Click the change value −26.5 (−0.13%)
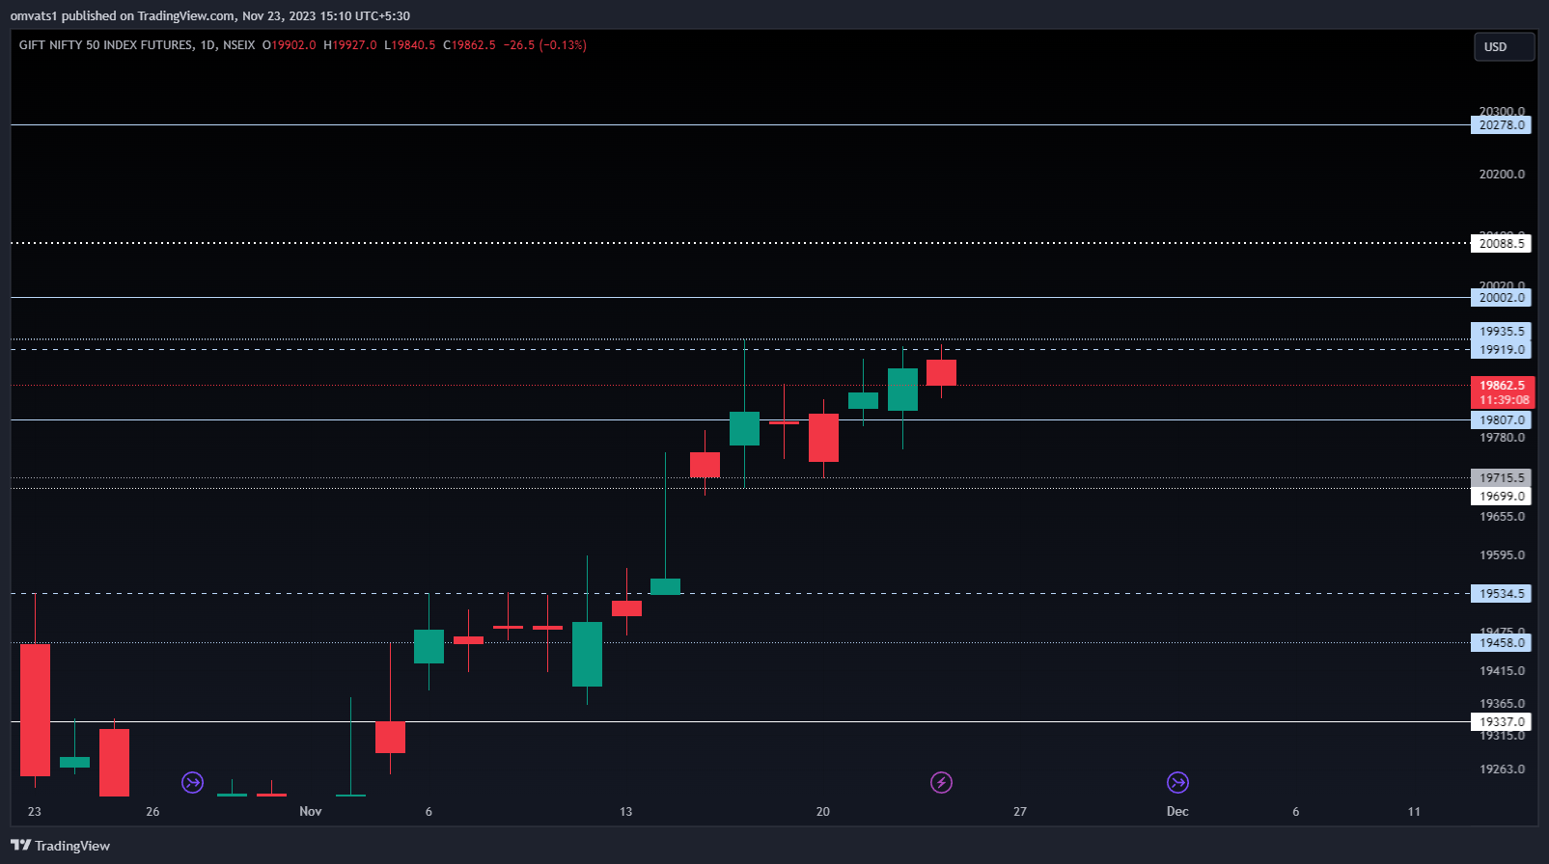Viewport: 1549px width, 864px height. [544, 45]
